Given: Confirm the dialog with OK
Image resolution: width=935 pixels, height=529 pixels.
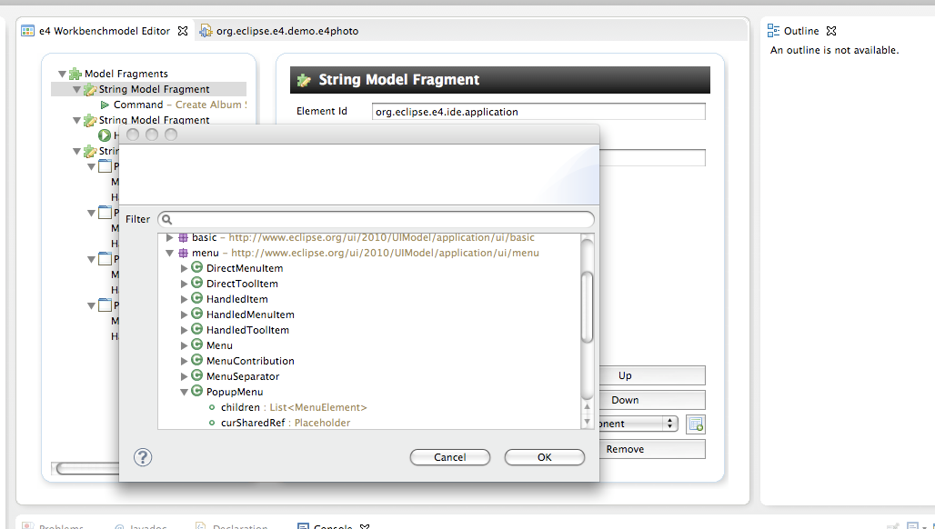Looking at the screenshot, I should [545, 457].
